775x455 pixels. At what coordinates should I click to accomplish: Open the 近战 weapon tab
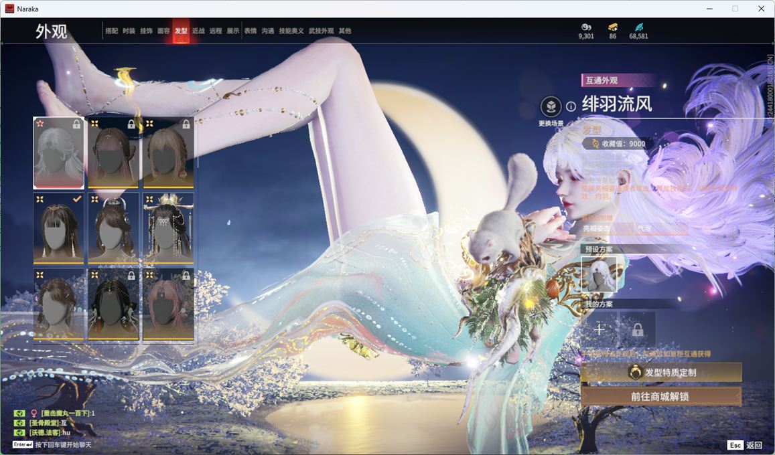coord(198,31)
